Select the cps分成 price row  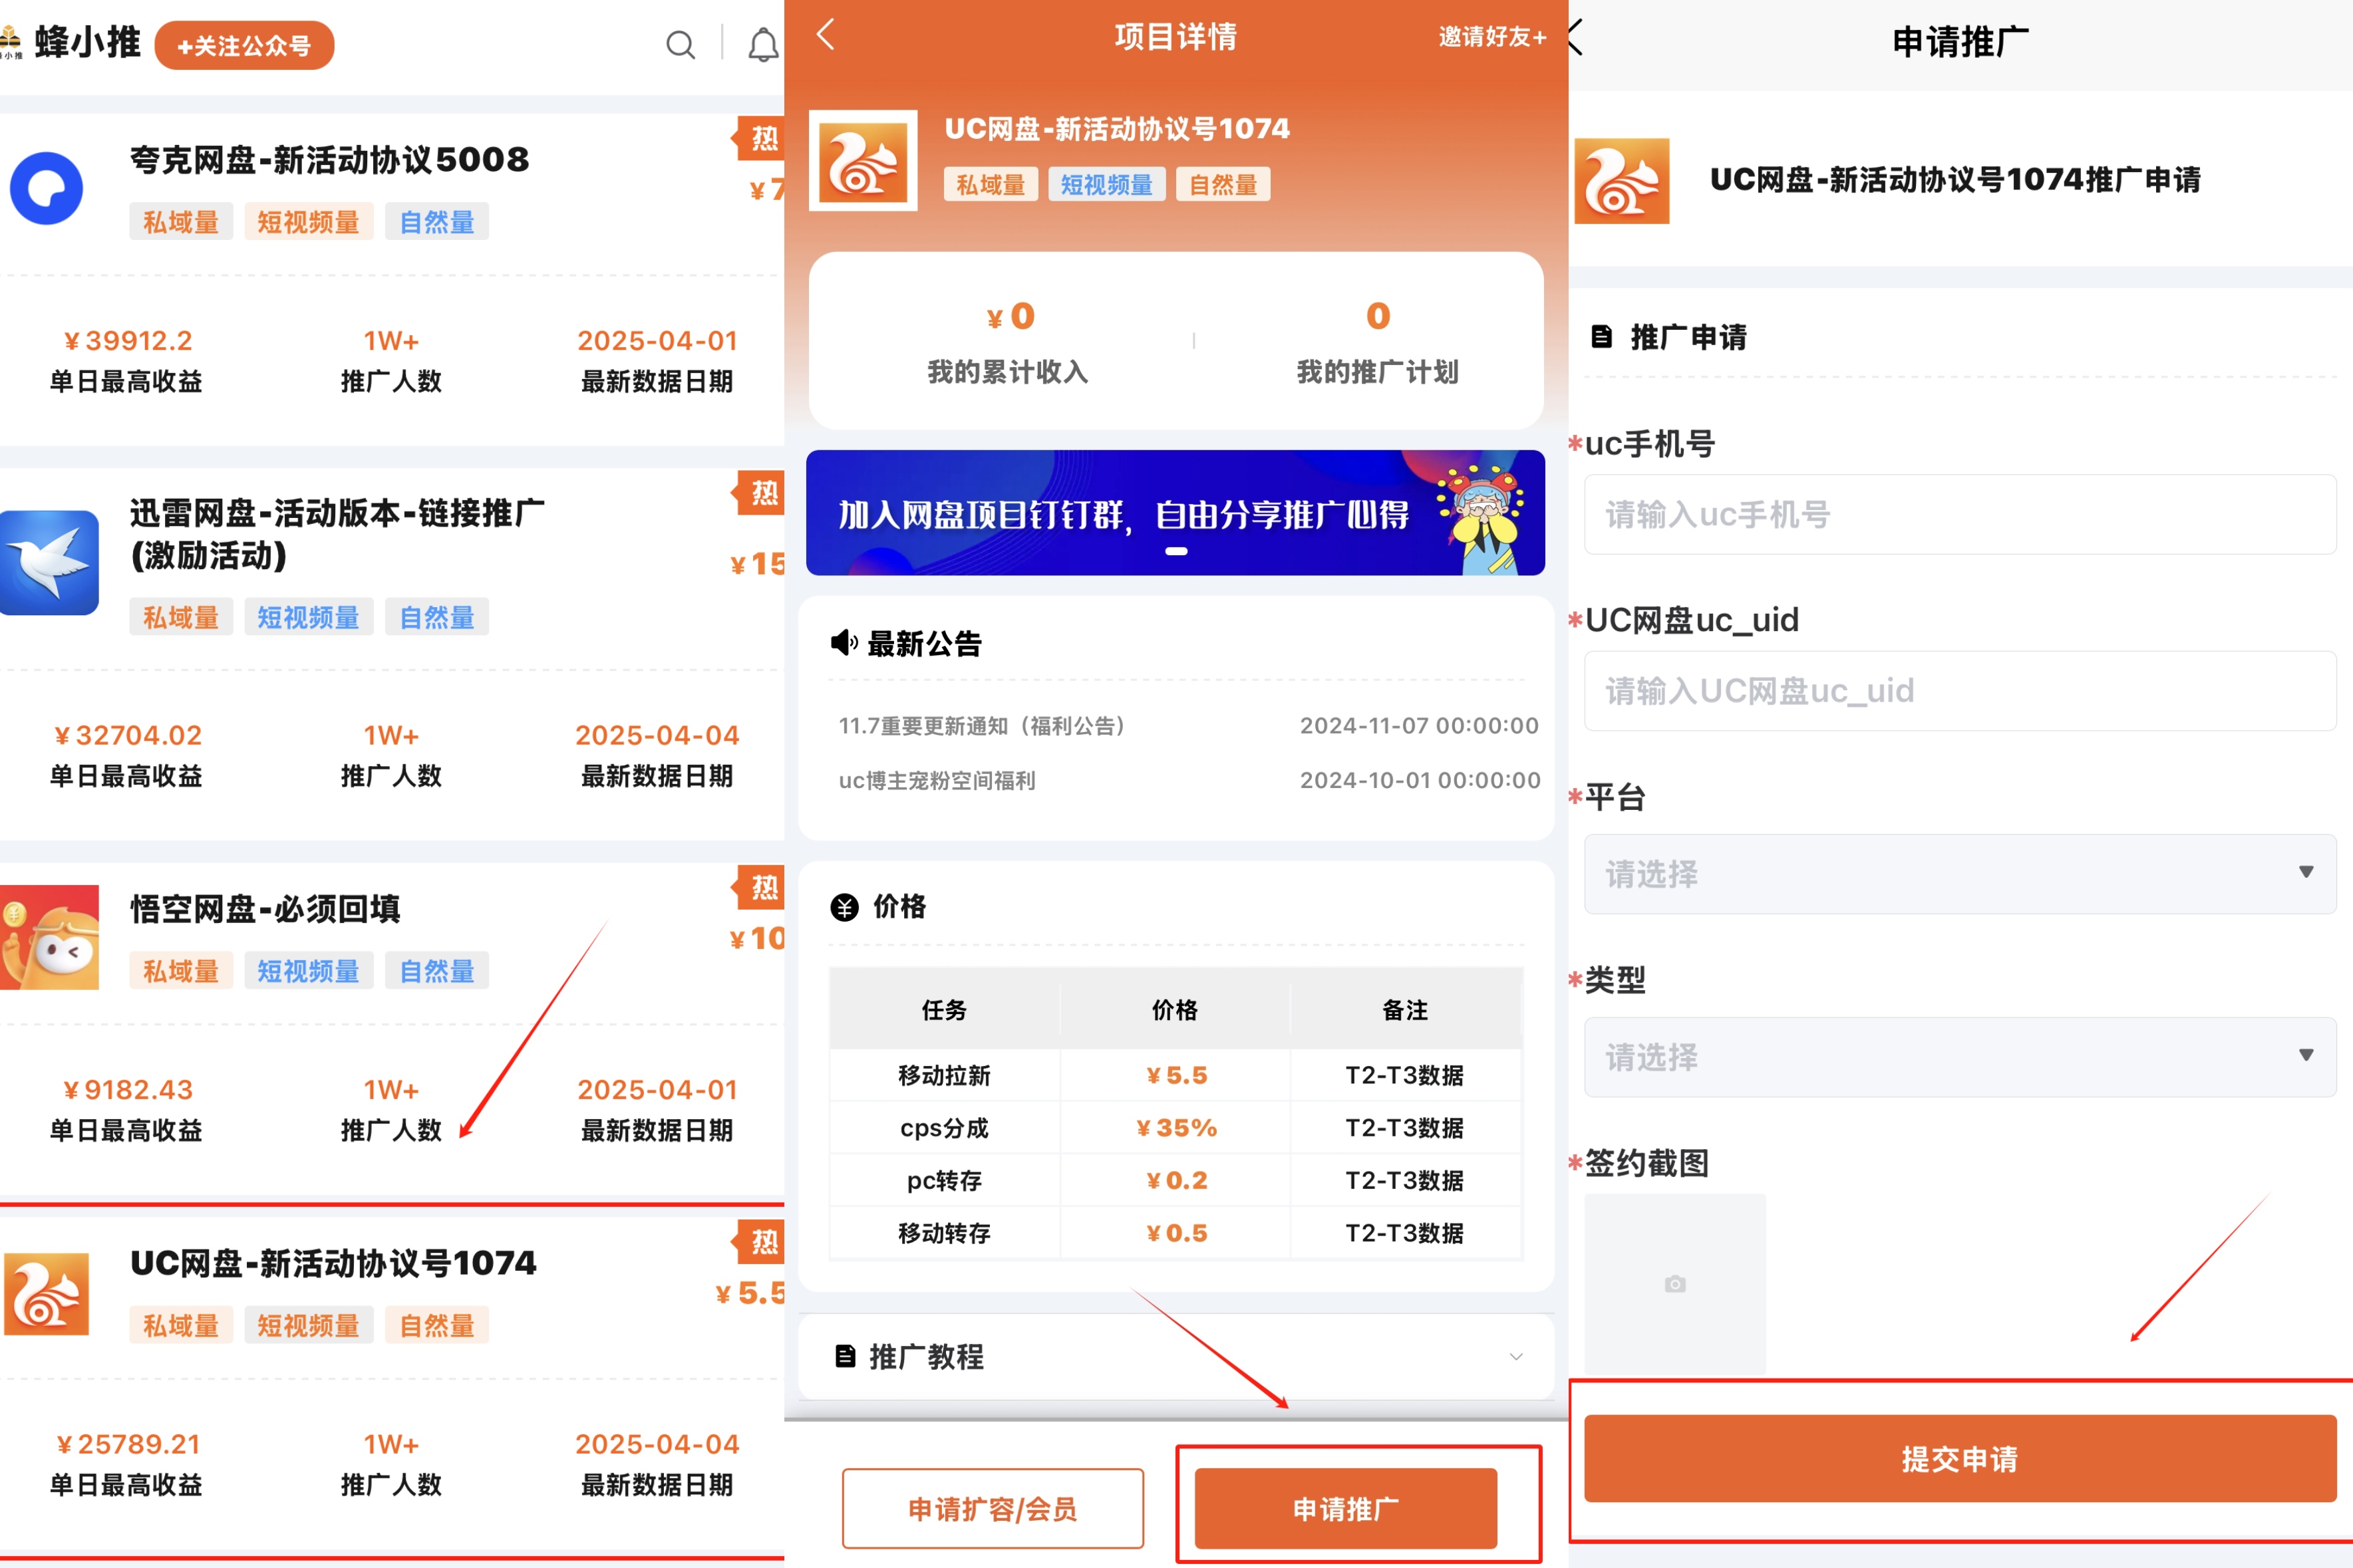pos(1176,1128)
